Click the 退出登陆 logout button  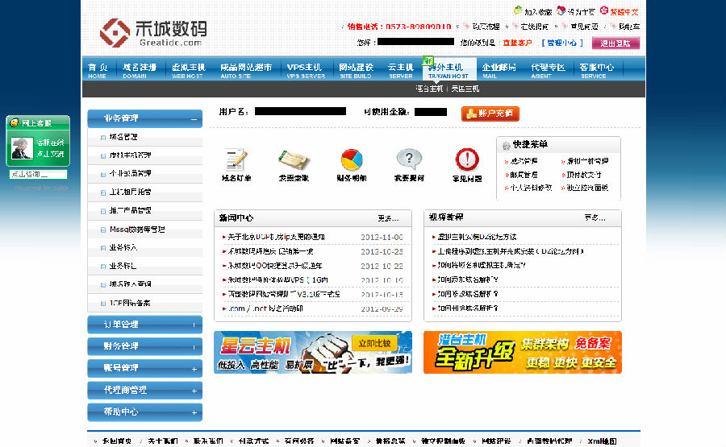615,43
